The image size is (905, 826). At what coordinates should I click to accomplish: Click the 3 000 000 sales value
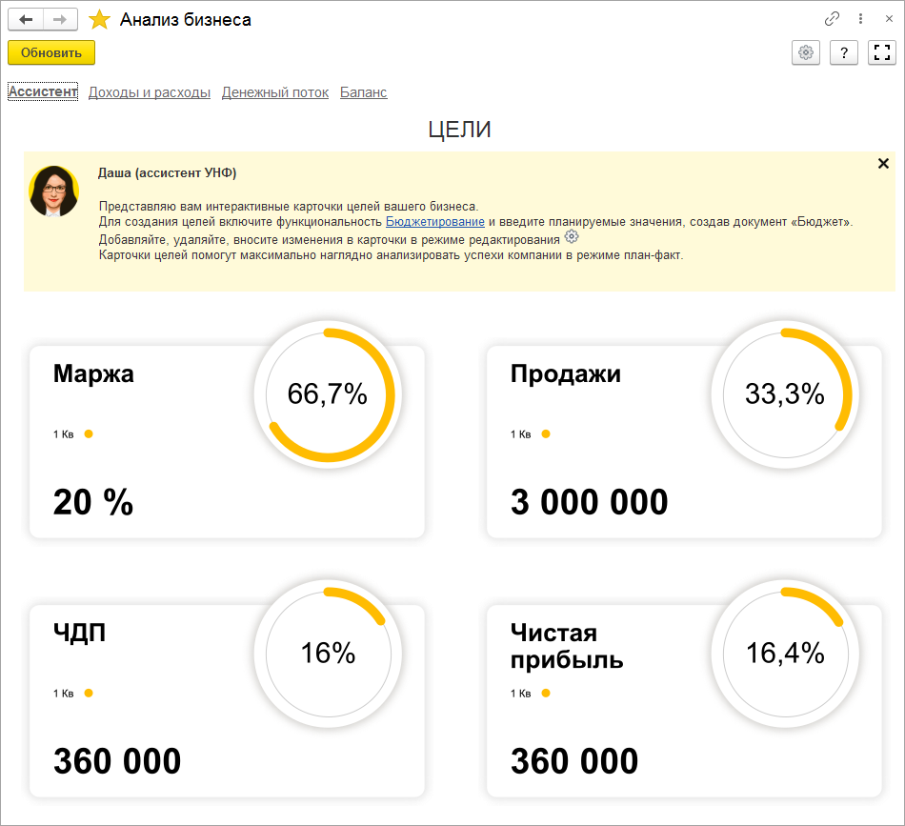590,502
